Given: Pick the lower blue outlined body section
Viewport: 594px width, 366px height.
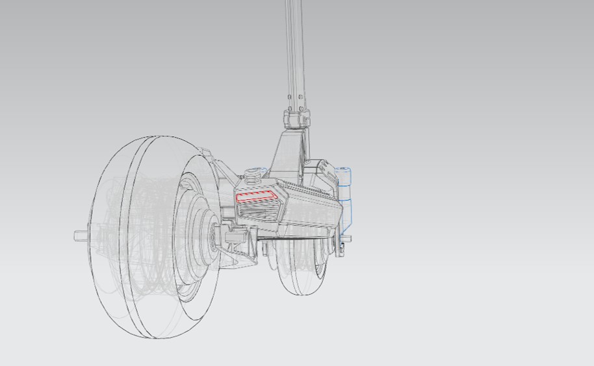Looking at the screenshot, I should [346, 212].
